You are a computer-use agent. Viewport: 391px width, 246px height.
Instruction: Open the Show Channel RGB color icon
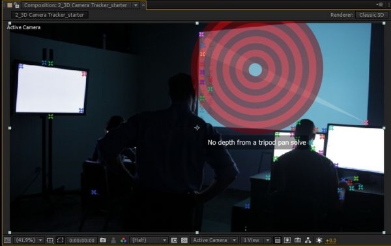coord(123,240)
